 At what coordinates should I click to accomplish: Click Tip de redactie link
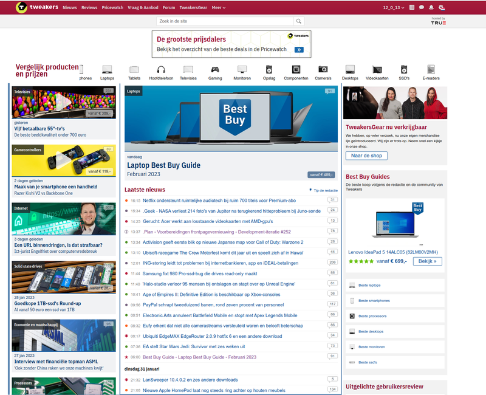[324, 190]
